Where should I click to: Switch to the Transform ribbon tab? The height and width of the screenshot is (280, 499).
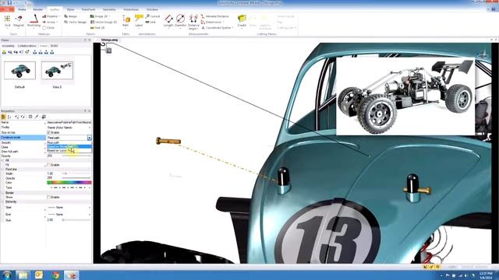(x=88, y=9)
